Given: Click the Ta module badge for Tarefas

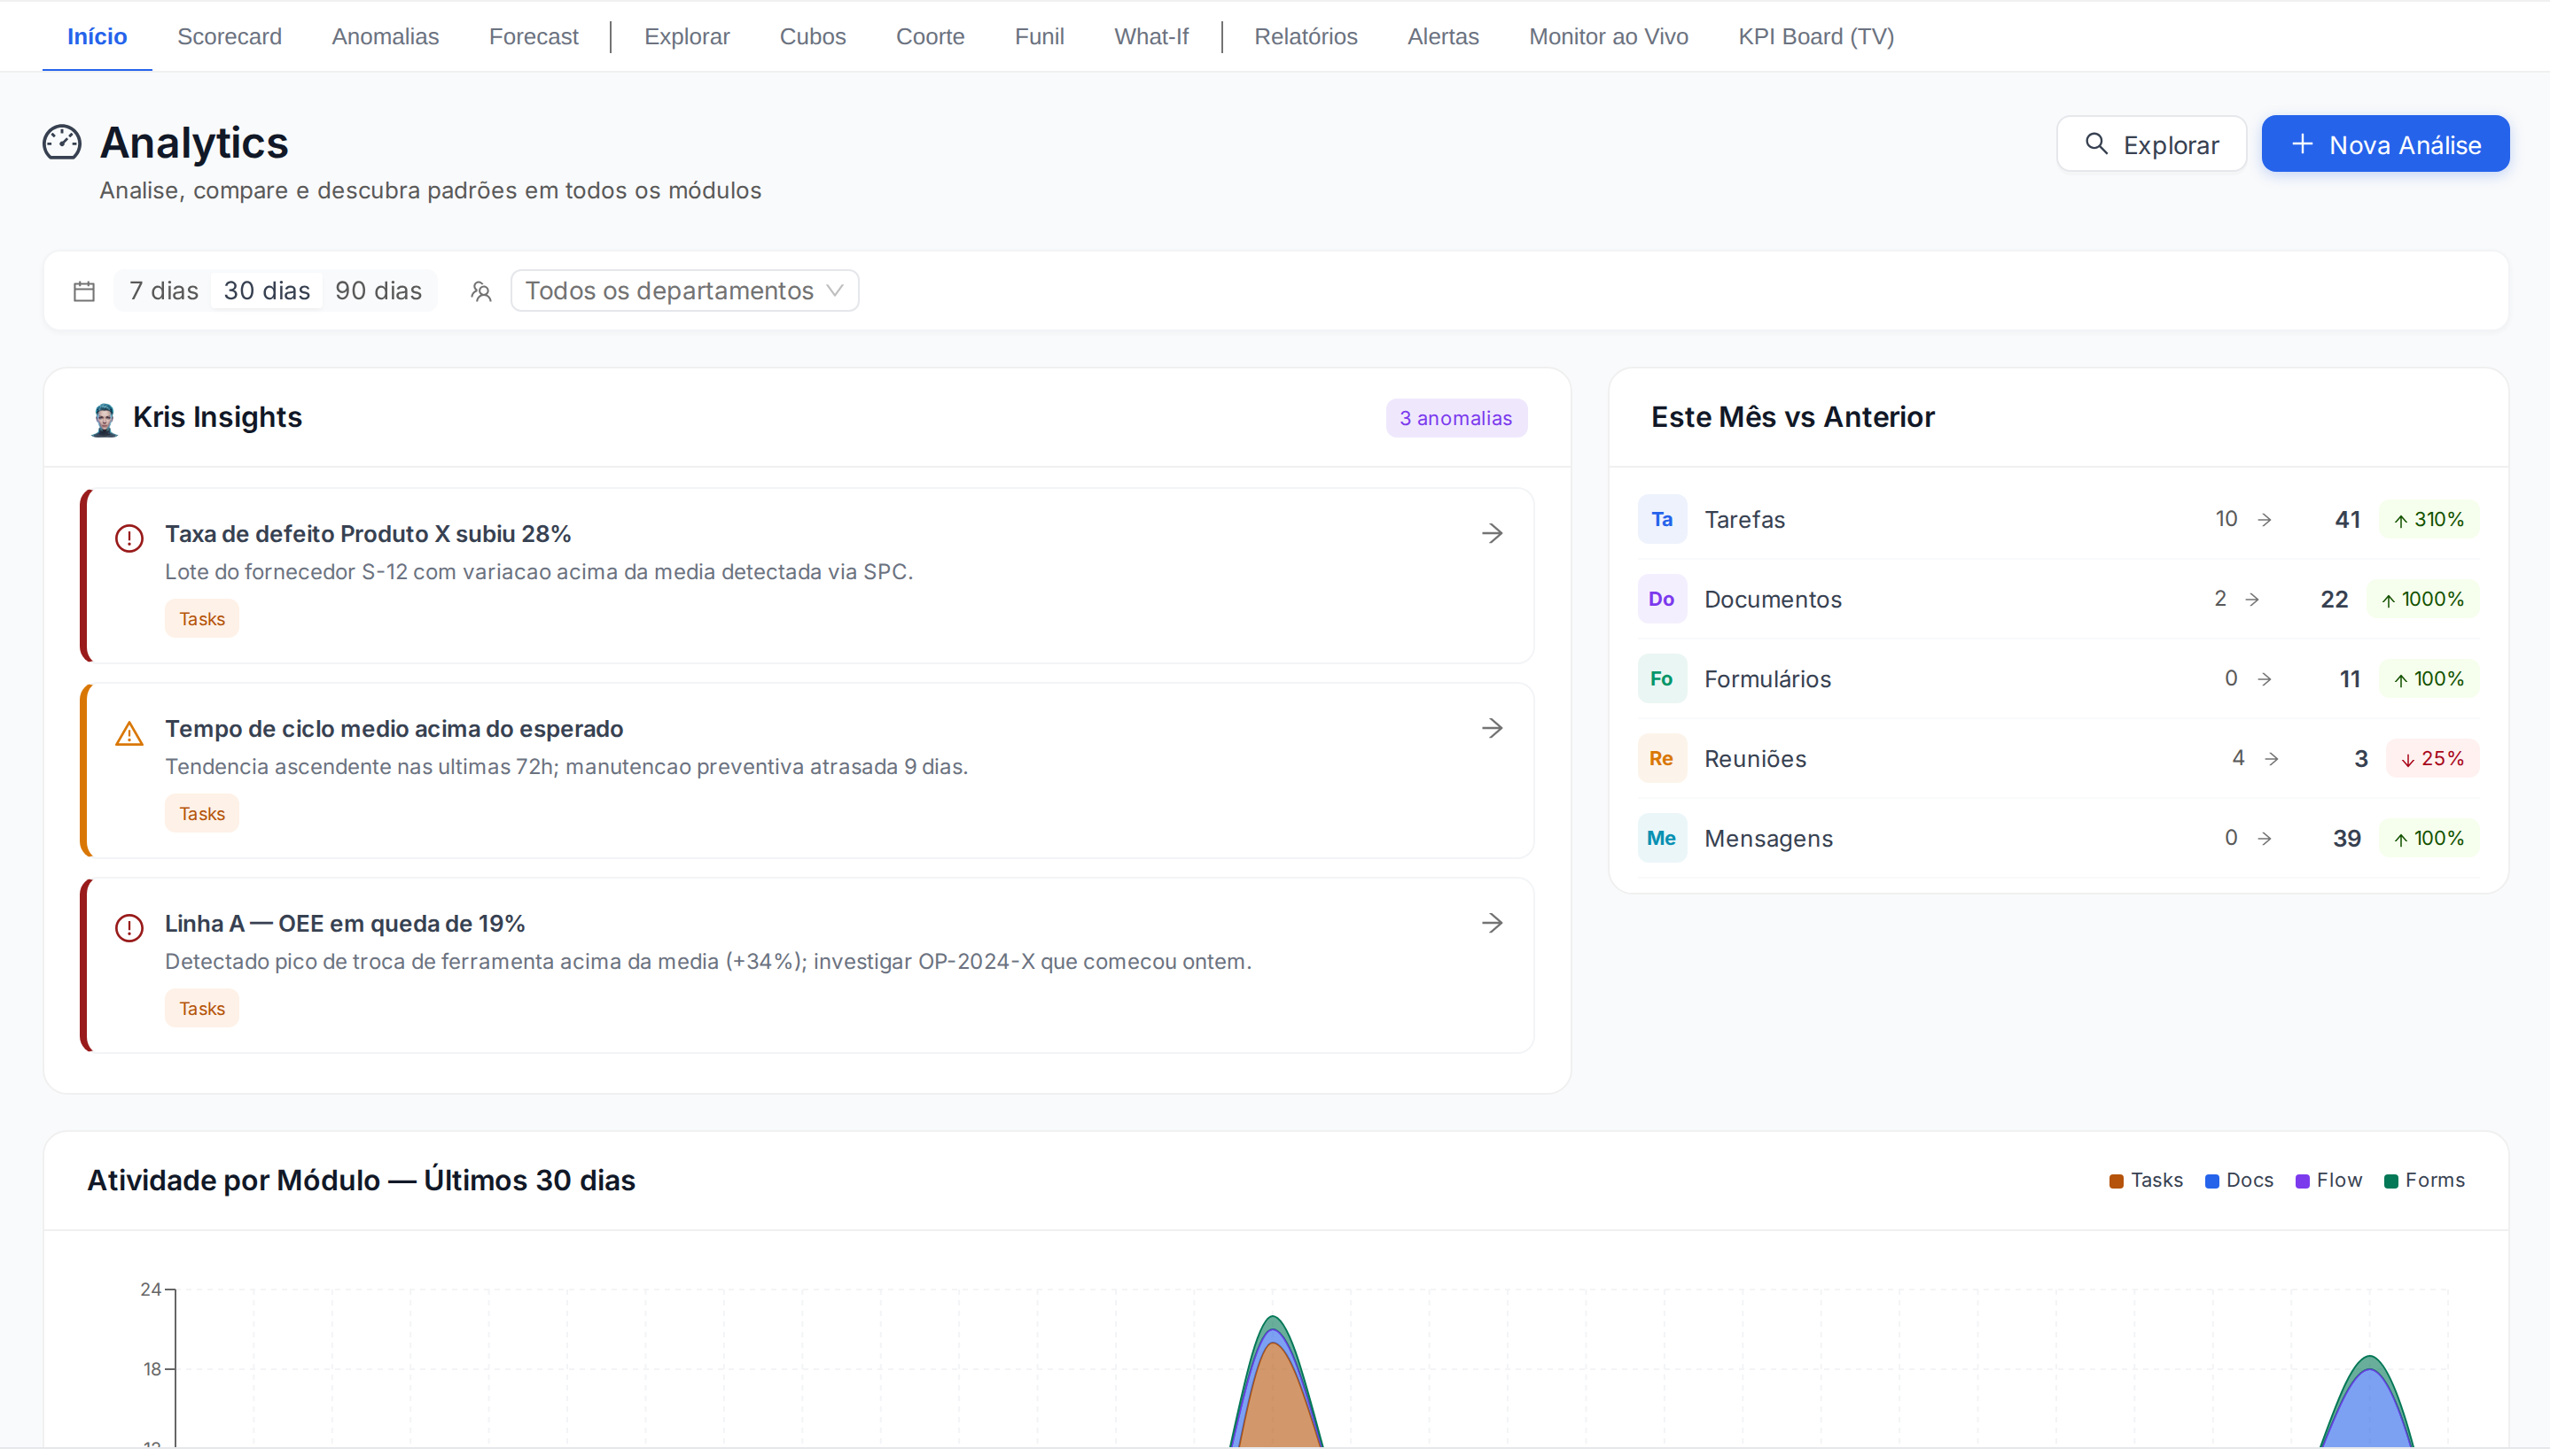Looking at the screenshot, I should point(1662,519).
